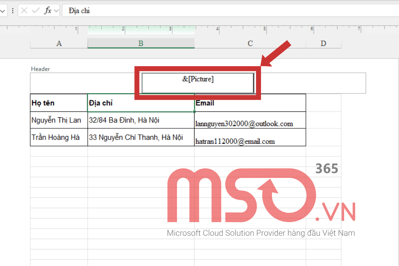Select column A header
Screen dimensions: 399x266
pyautogui.click(x=59, y=44)
